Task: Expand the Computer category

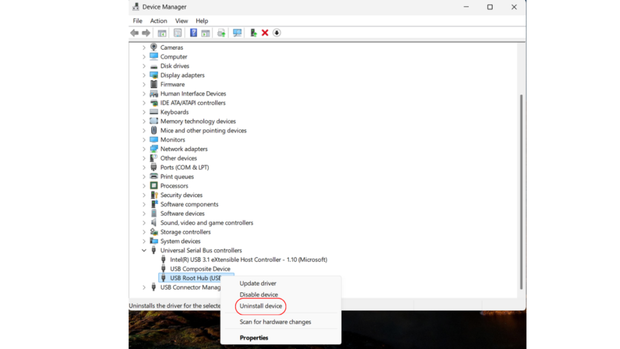Action: tap(144, 56)
